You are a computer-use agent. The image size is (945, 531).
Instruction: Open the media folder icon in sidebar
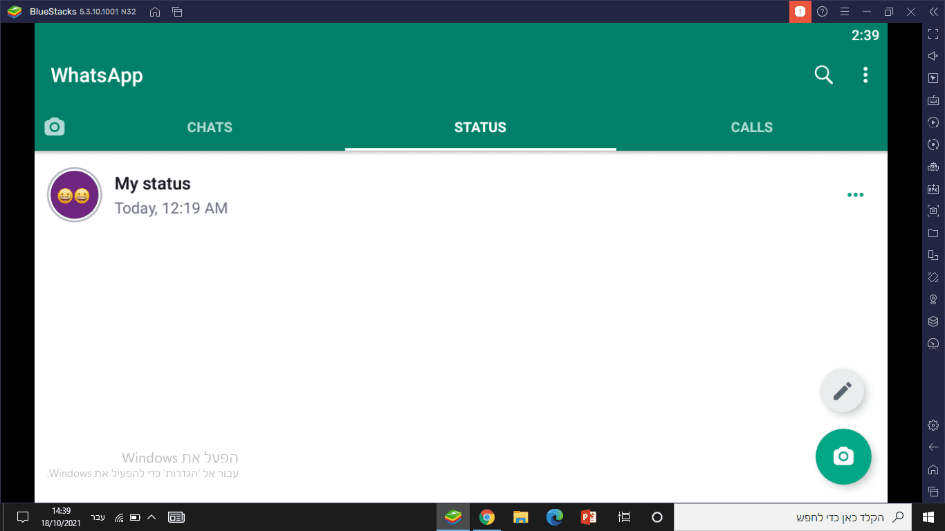[933, 233]
